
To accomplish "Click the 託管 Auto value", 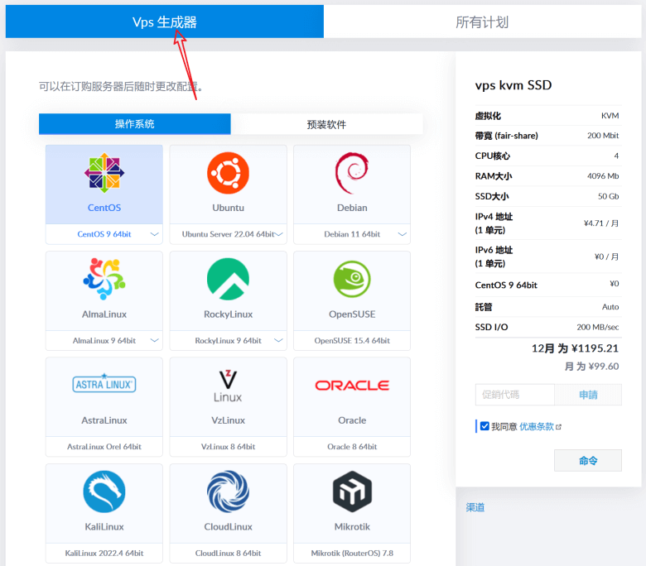I will pyautogui.click(x=610, y=307).
